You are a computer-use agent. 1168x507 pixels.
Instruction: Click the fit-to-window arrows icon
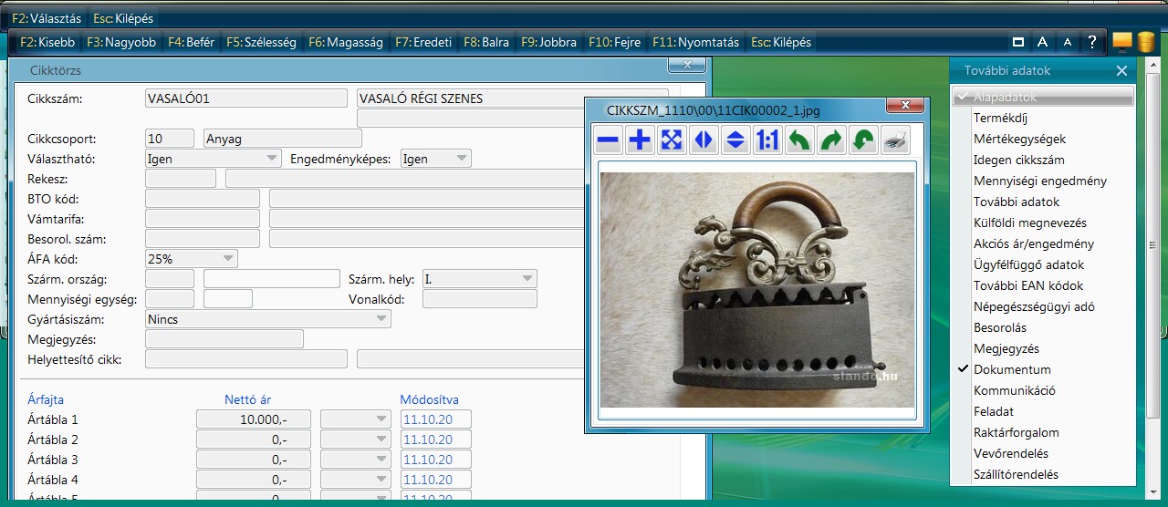(x=673, y=140)
